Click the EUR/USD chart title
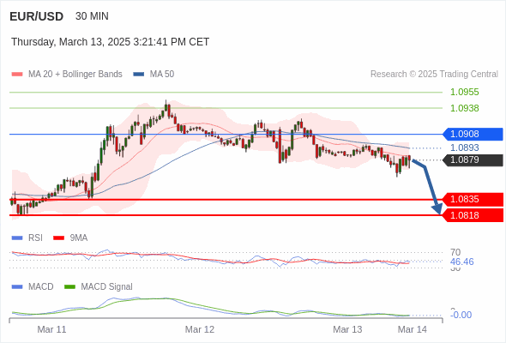The height and width of the screenshot is (343, 506). point(37,16)
